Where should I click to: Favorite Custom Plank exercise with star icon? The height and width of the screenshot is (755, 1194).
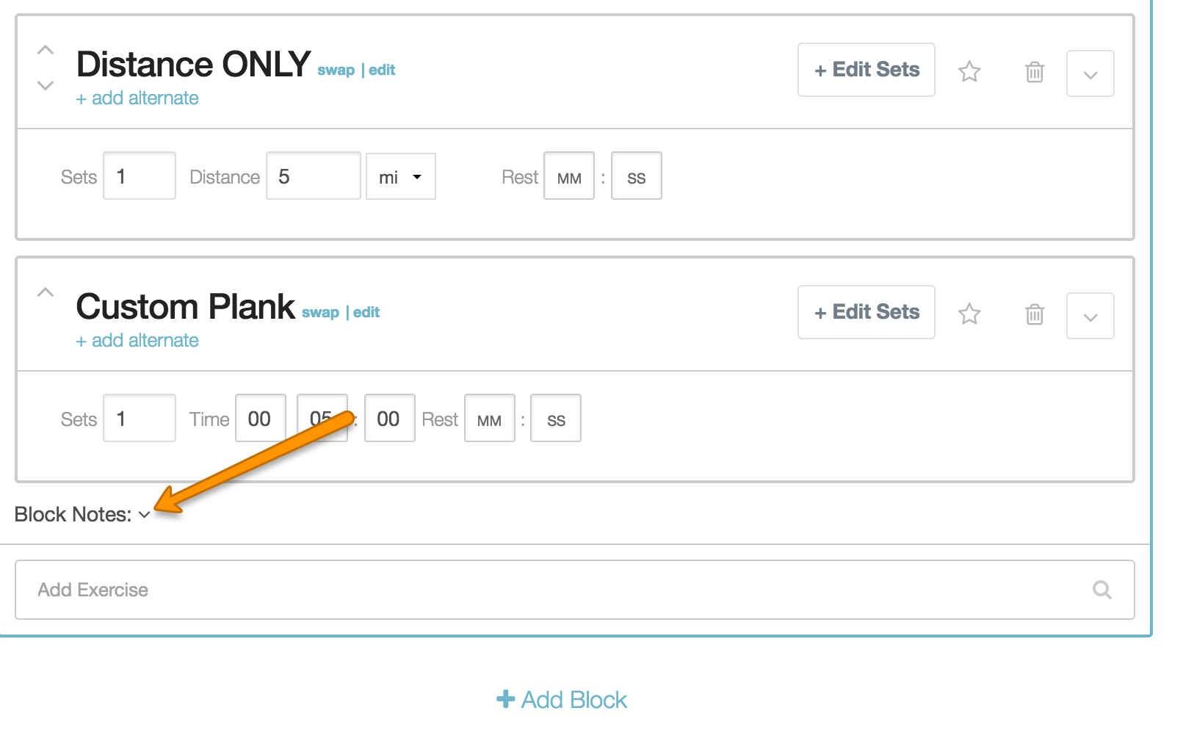click(x=969, y=314)
